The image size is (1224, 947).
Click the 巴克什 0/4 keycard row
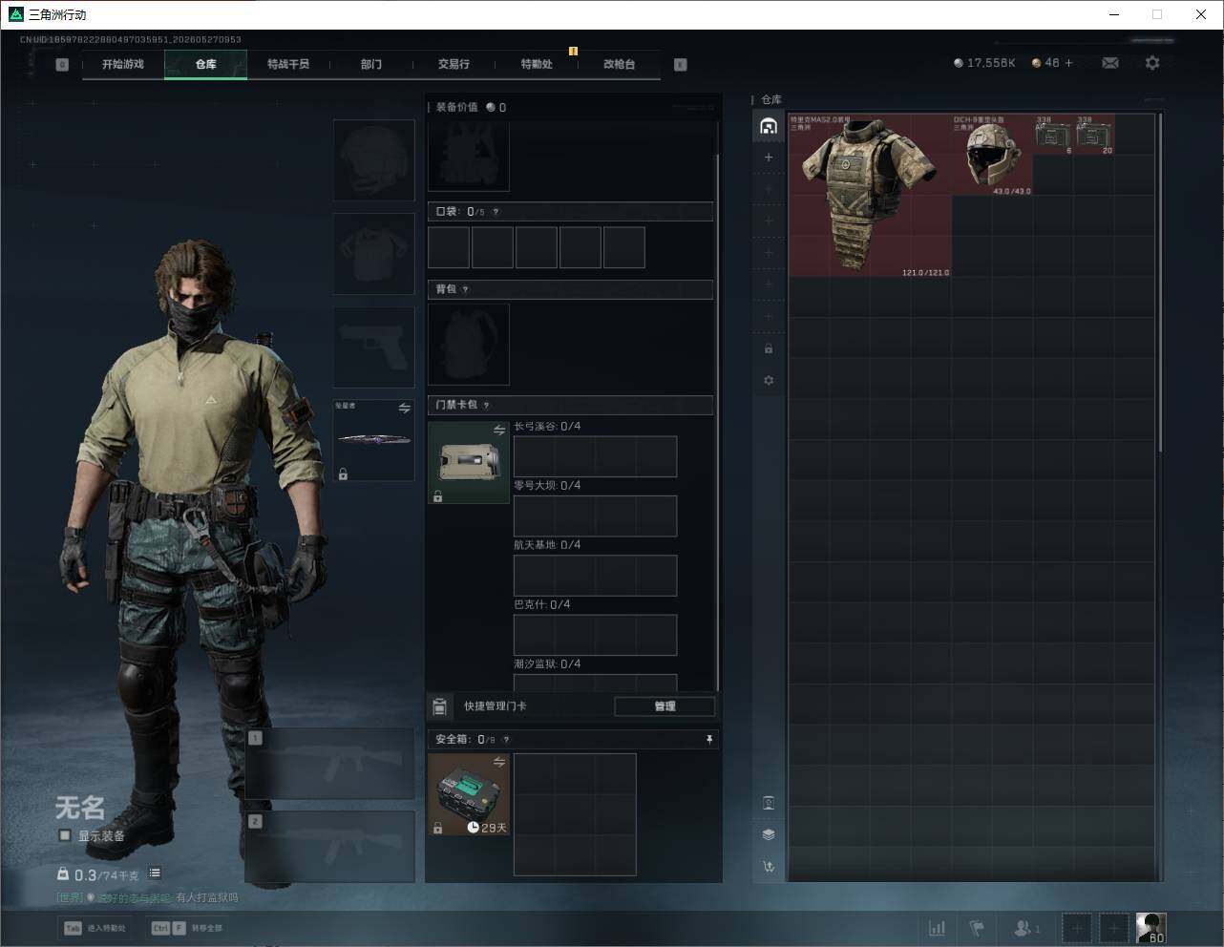pos(595,635)
